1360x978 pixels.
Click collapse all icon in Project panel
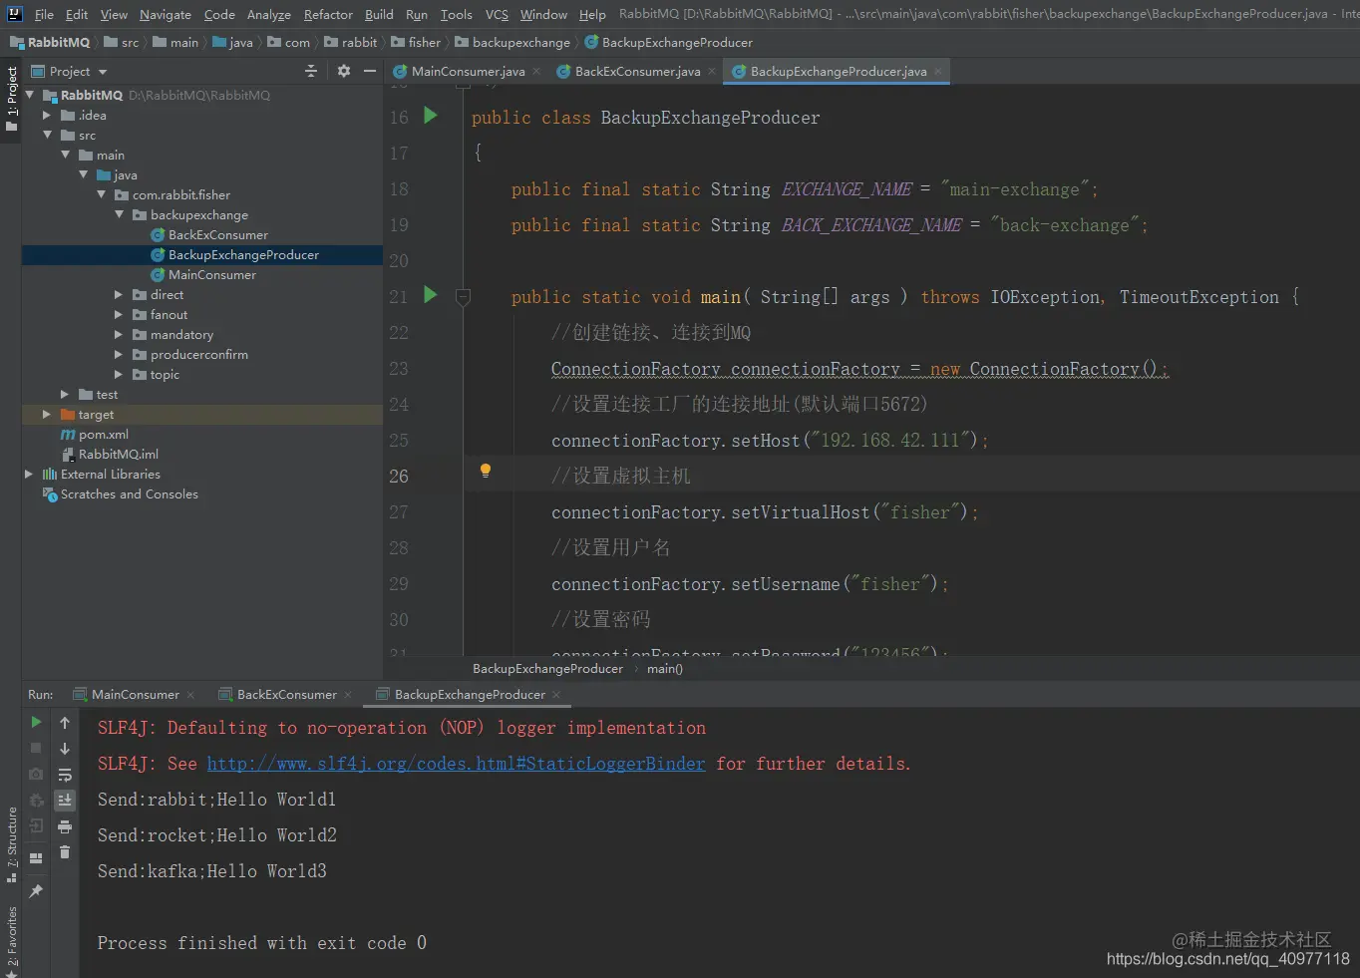(311, 71)
